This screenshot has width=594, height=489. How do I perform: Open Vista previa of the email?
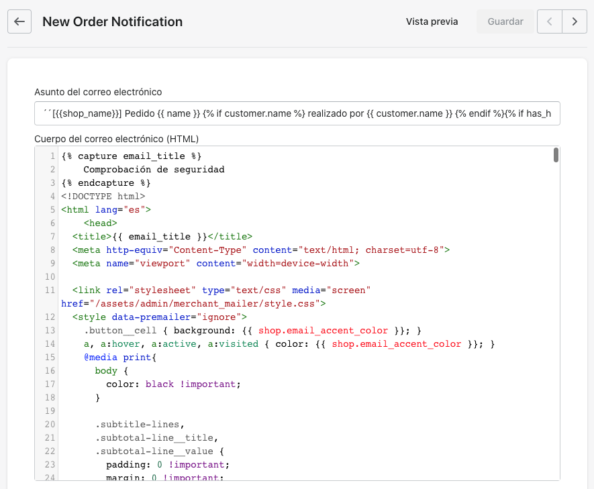coord(432,21)
